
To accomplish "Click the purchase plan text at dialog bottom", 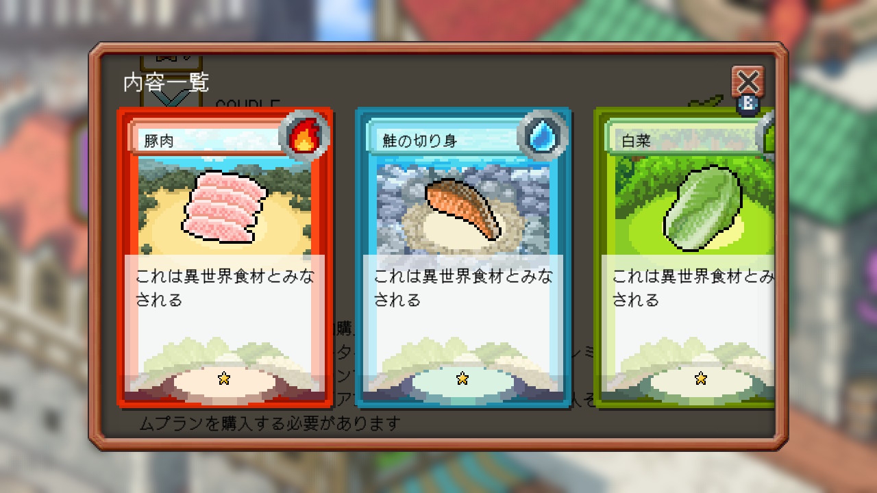I will point(269,423).
